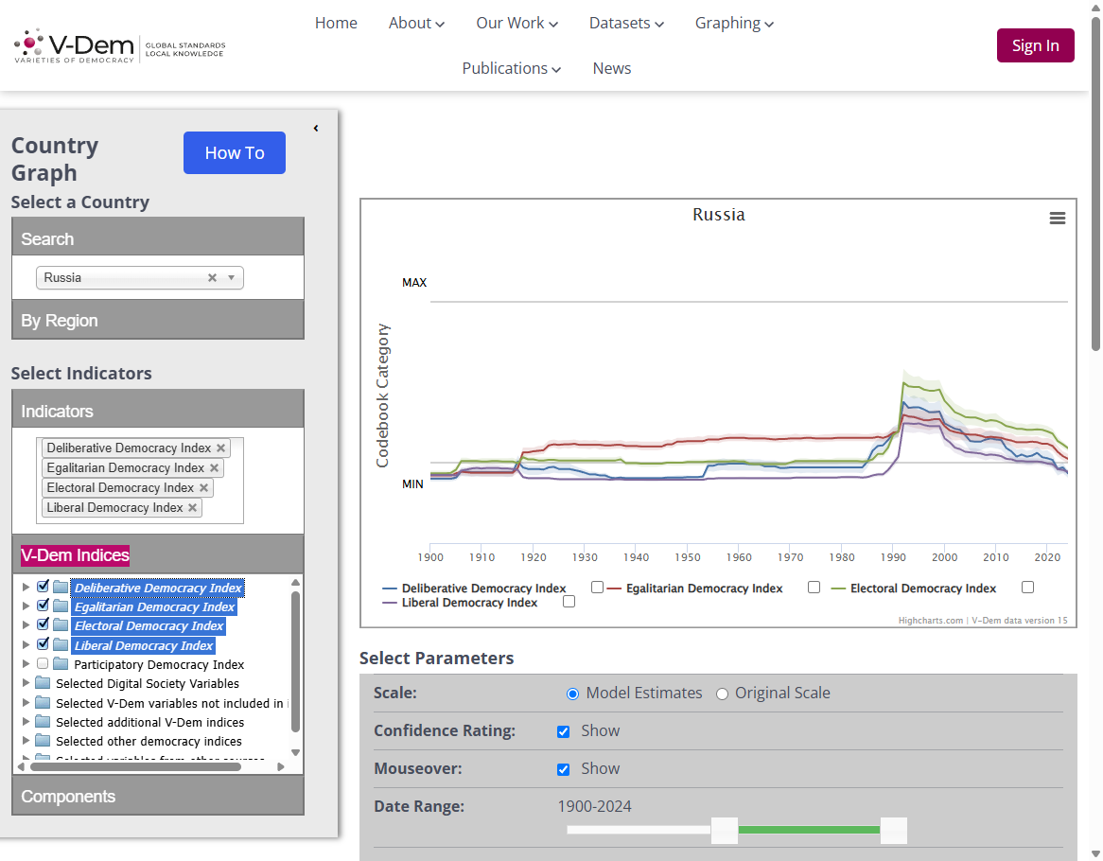Tick legend checkbox for Egalitarian Democracy Index

pos(814,587)
